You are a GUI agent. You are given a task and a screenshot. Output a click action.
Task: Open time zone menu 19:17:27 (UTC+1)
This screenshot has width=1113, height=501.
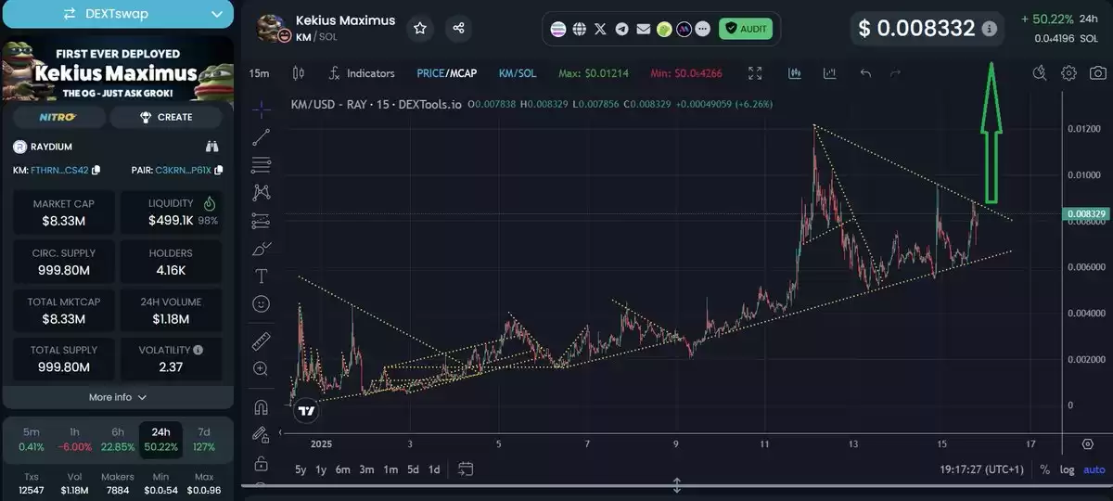[x=981, y=469]
